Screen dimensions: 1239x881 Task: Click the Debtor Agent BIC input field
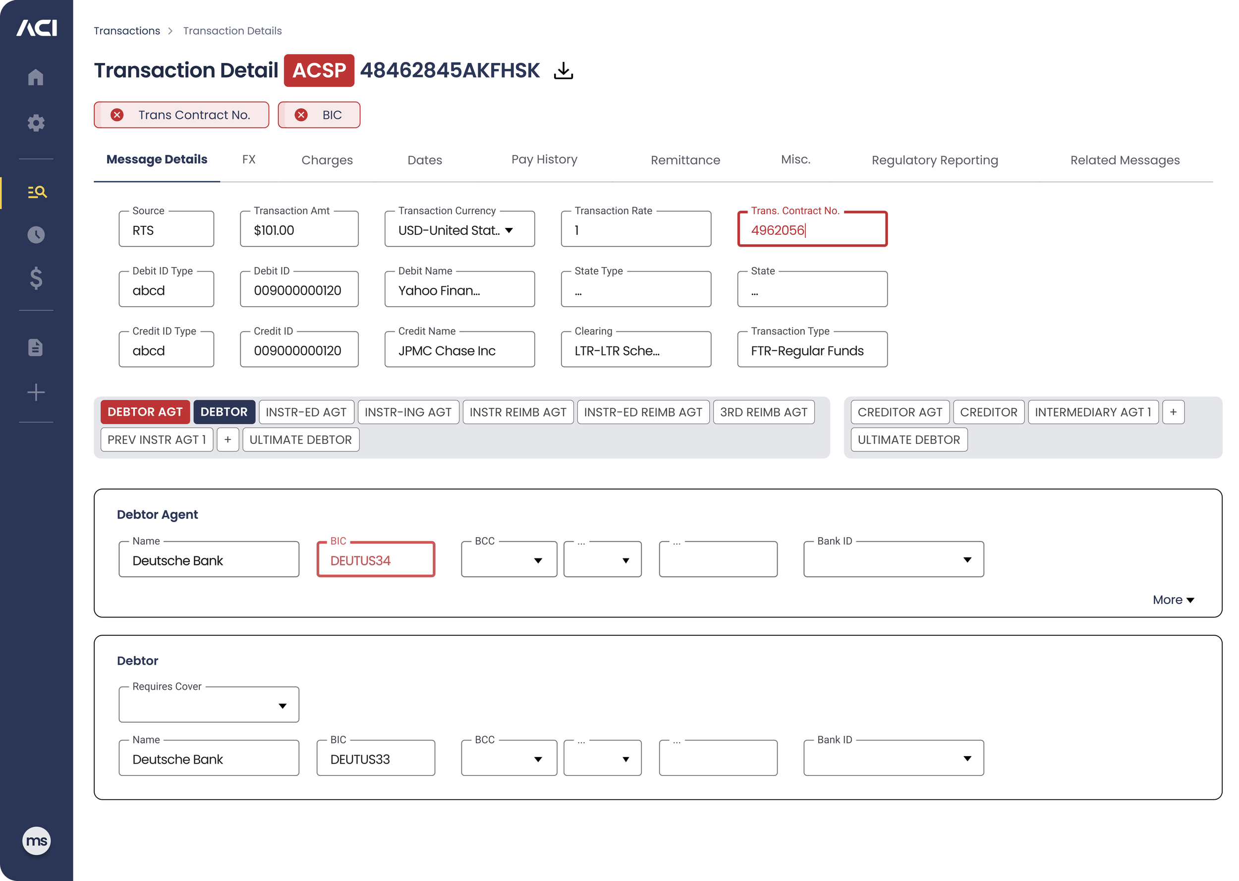pyautogui.click(x=375, y=560)
